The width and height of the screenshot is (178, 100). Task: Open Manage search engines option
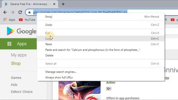tap(101, 72)
